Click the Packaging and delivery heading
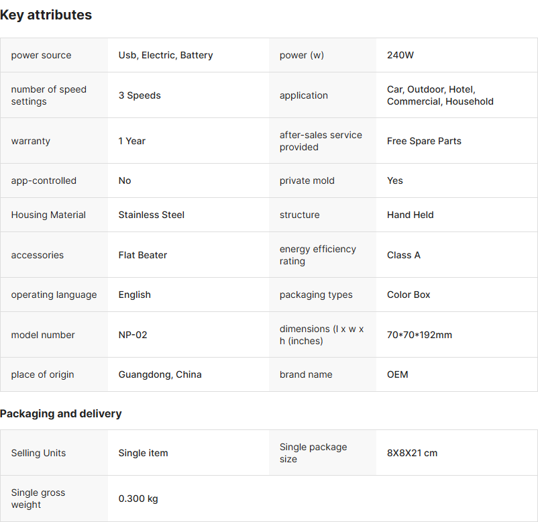 coord(61,413)
